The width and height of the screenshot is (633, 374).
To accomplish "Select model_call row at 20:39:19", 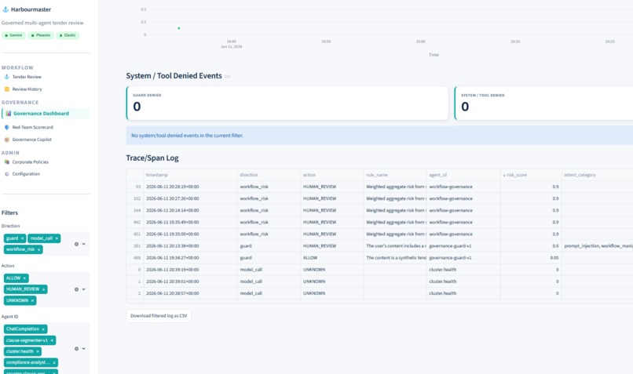I will click(379, 270).
